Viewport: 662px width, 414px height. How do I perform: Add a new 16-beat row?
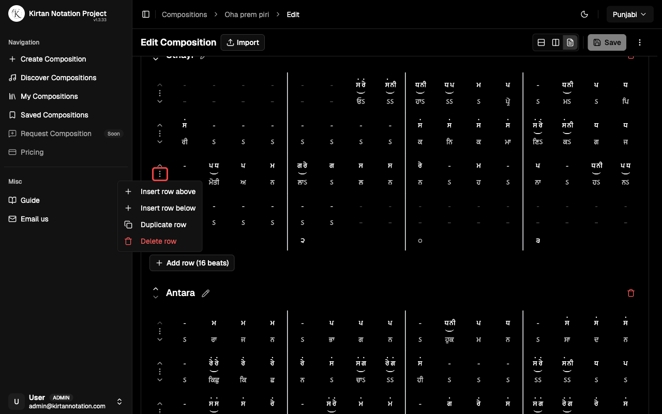point(192,263)
